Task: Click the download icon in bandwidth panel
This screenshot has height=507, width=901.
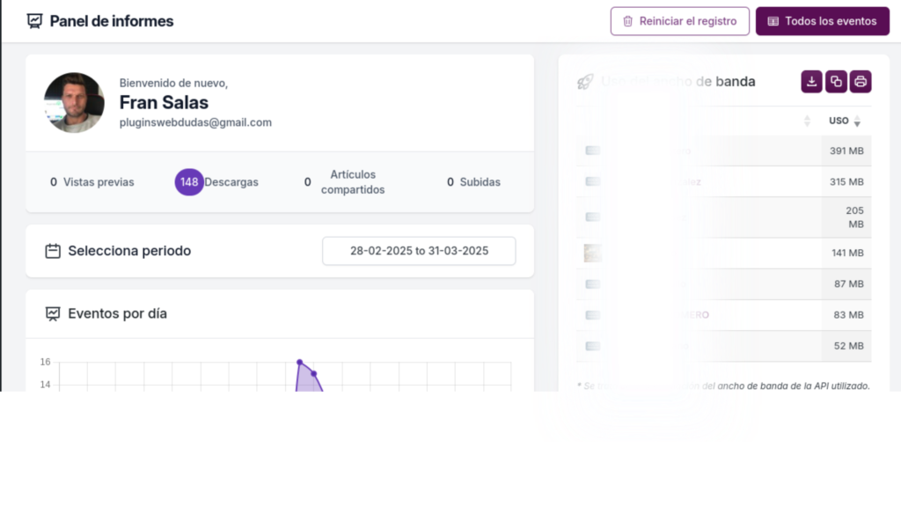Action: [x=811, y=82]
